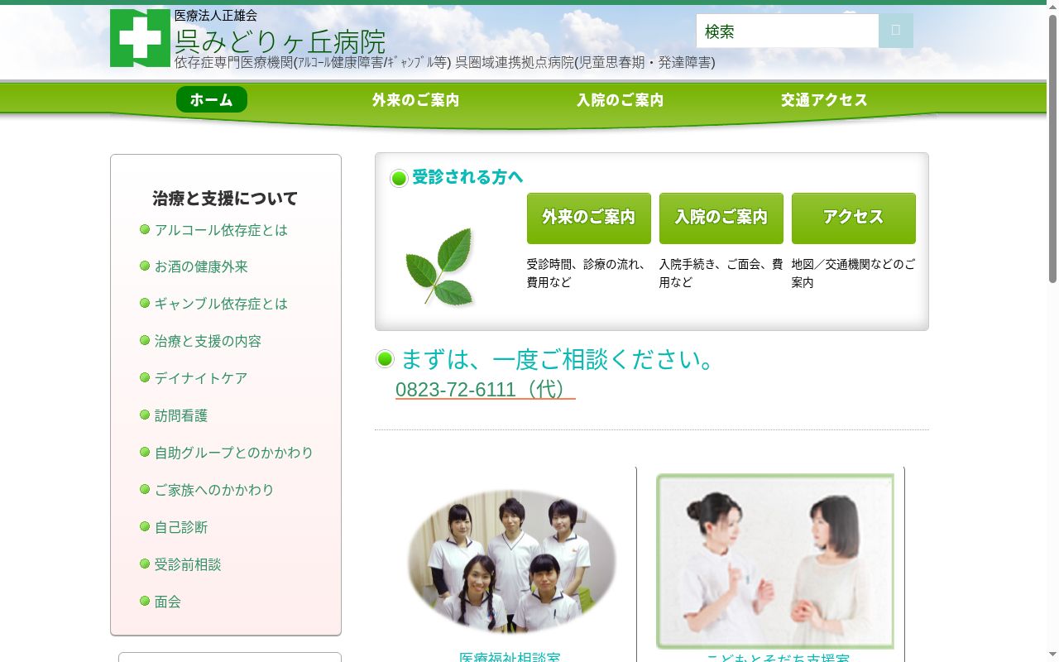
Task: Click the 治療と支援について sidebar heading
Action: coord(225,199)
